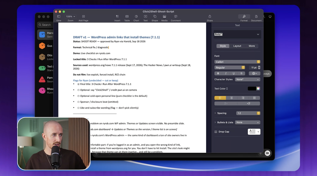
Task: Toggle Underline formatting
Action: [233, 73]
